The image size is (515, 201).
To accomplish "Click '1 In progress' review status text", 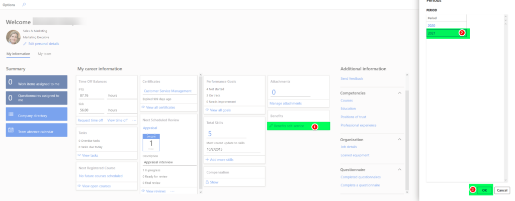I will (151, 170).
